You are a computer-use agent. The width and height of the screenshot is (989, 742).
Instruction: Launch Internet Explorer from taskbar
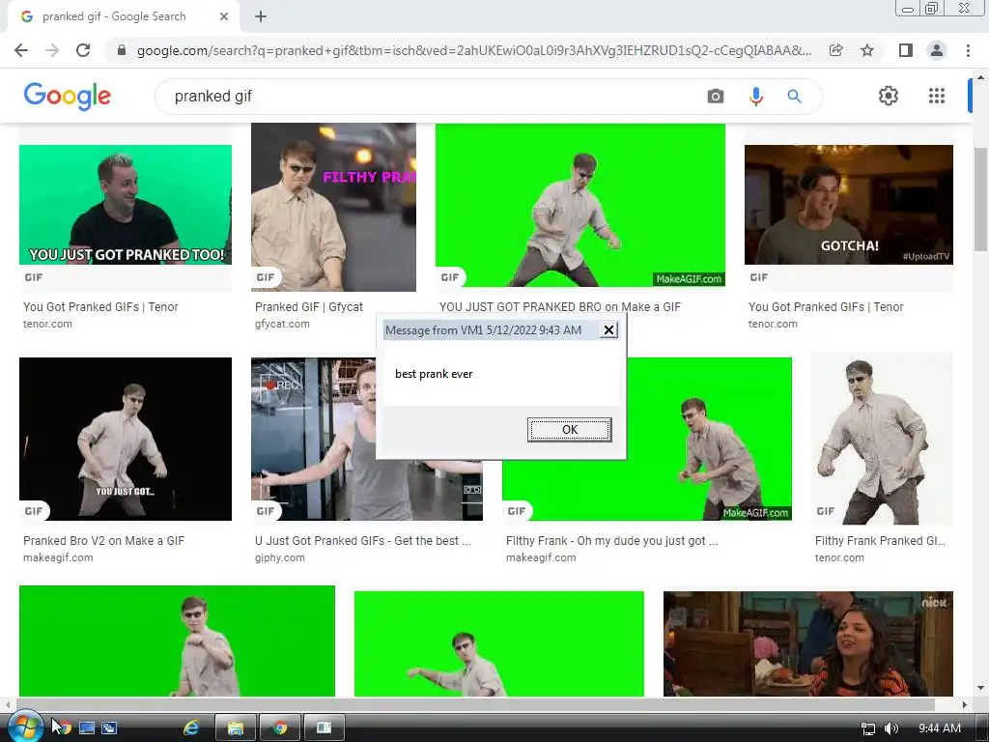[x=191, y=728]
